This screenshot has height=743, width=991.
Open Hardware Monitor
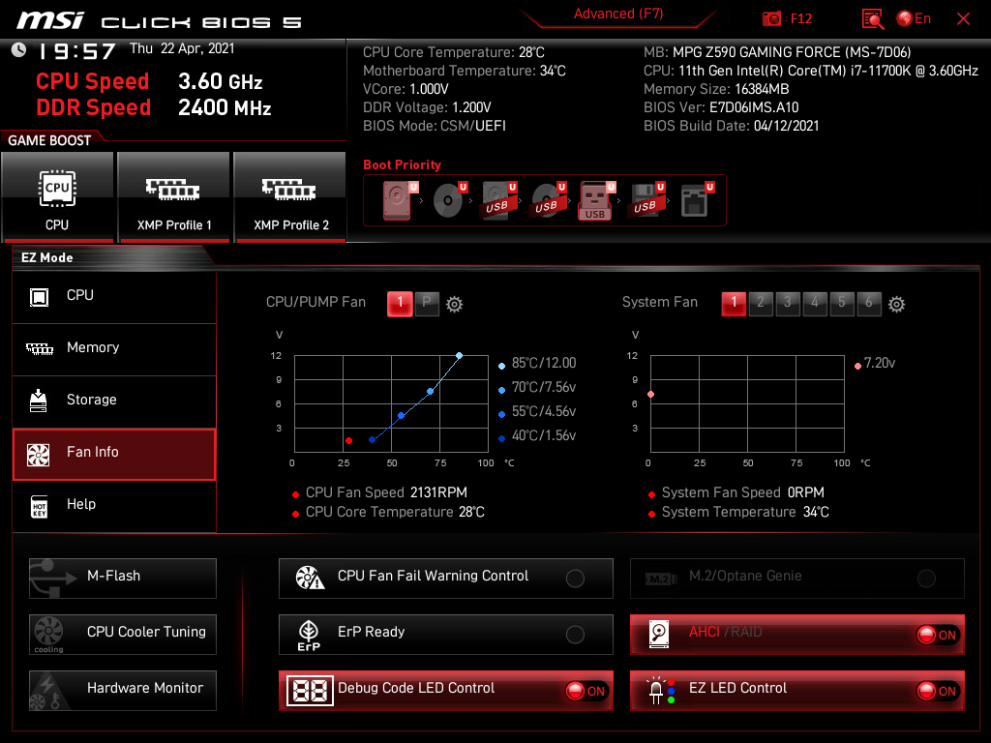point(123,690)
